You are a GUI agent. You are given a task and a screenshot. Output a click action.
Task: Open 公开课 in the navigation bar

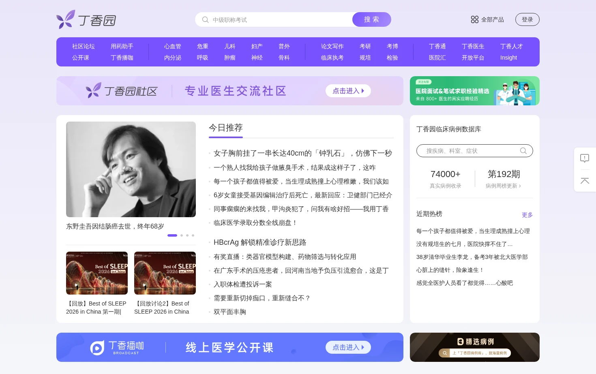[x=81, y=58]
